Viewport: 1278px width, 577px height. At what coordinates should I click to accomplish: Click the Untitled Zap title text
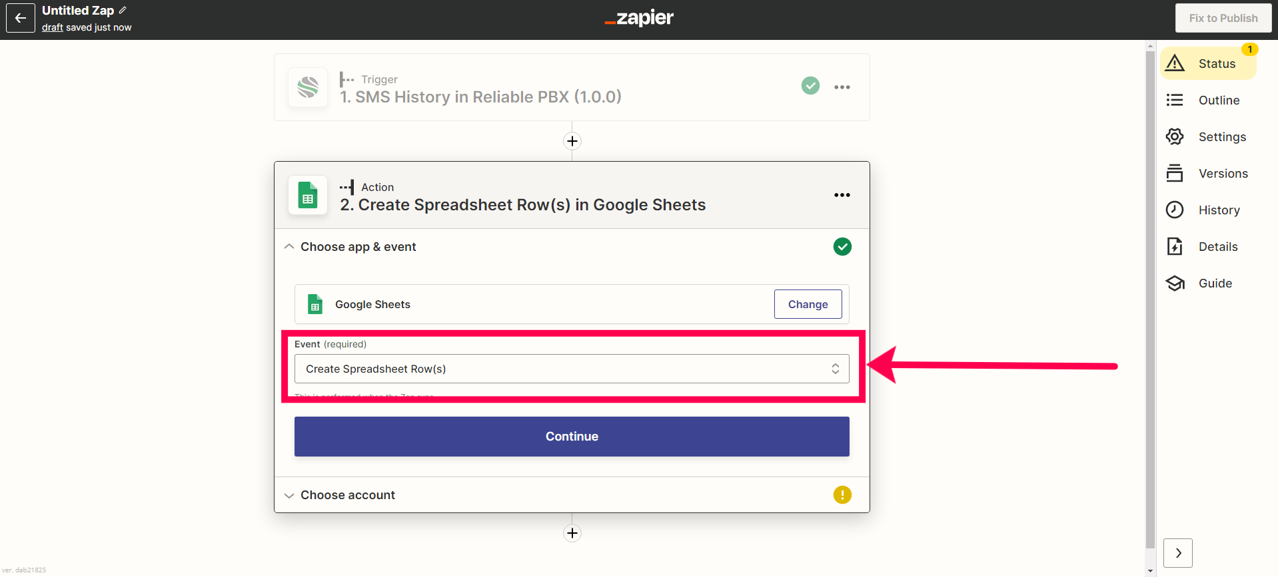click(x=78, y=10)
